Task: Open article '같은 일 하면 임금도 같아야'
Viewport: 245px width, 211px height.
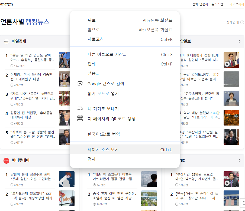Action: (x=32, y=58)
